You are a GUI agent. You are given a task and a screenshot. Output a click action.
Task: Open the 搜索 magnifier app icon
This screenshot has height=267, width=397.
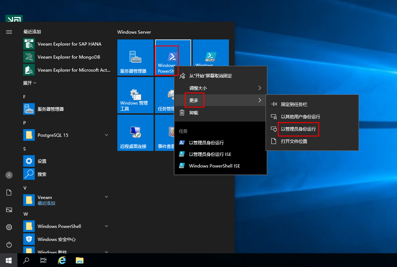[x=29, y=174]
